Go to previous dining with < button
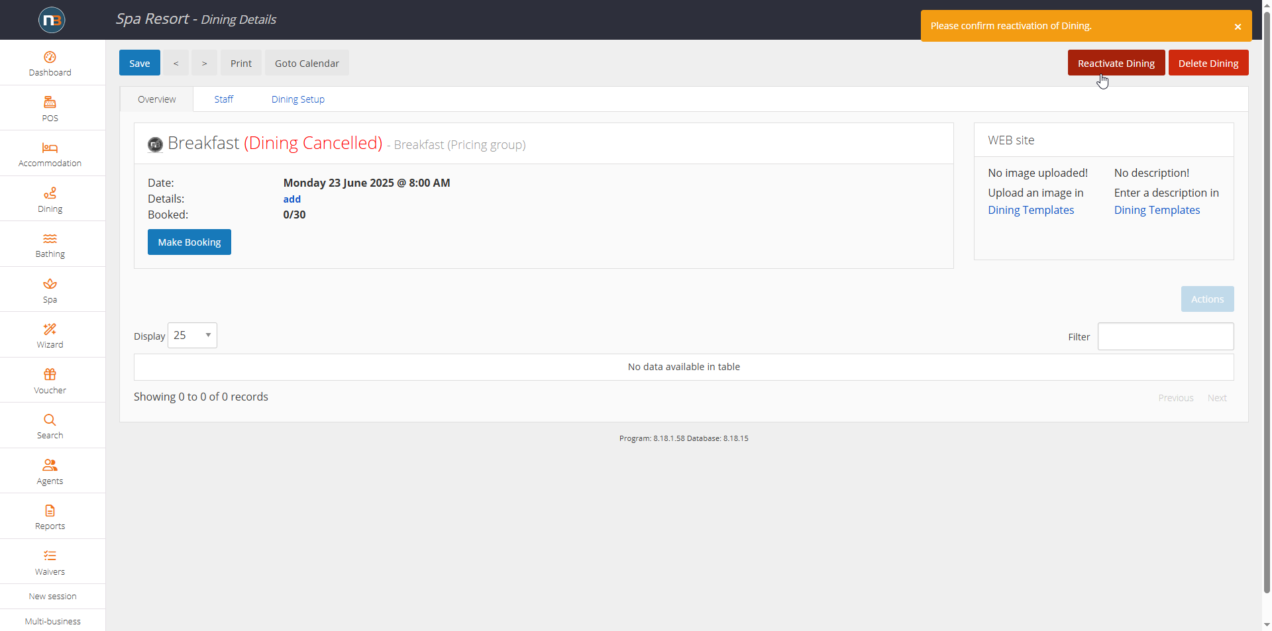The height and width of the screenshot is (631, 1272). point(176,63)
